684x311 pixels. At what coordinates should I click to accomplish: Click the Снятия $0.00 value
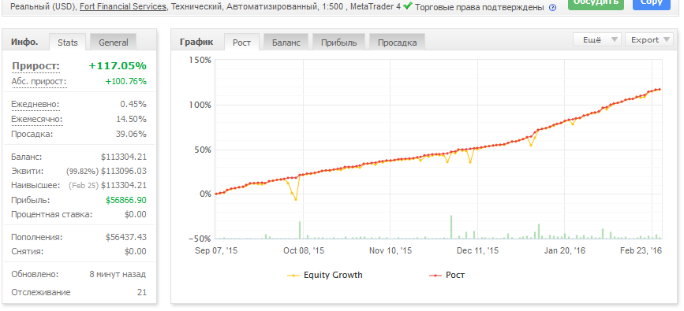[x=135, y=251]
